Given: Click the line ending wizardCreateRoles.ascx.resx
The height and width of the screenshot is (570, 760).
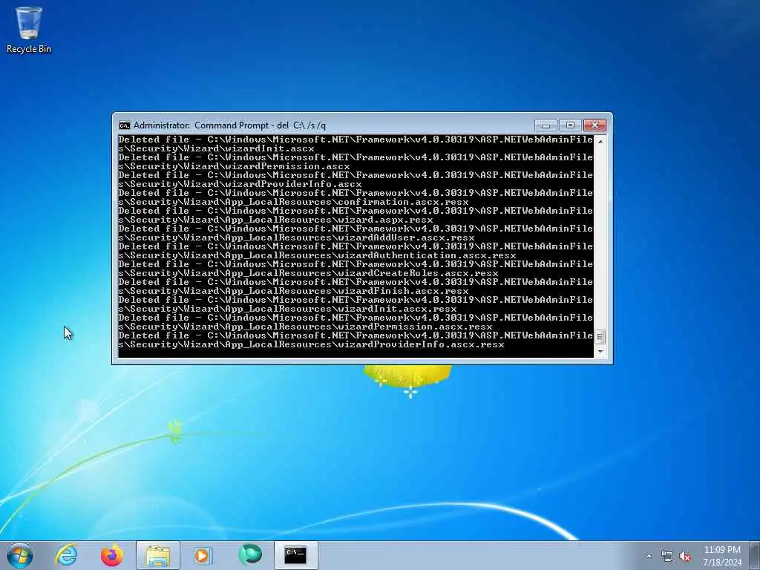Looking at the screenshot, I should click(x=308, y=273).
